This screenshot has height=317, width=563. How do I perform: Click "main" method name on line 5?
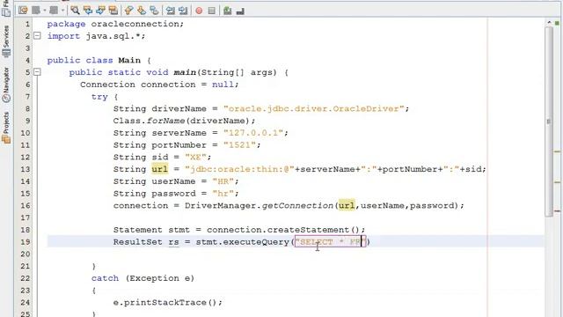(185, 72)
